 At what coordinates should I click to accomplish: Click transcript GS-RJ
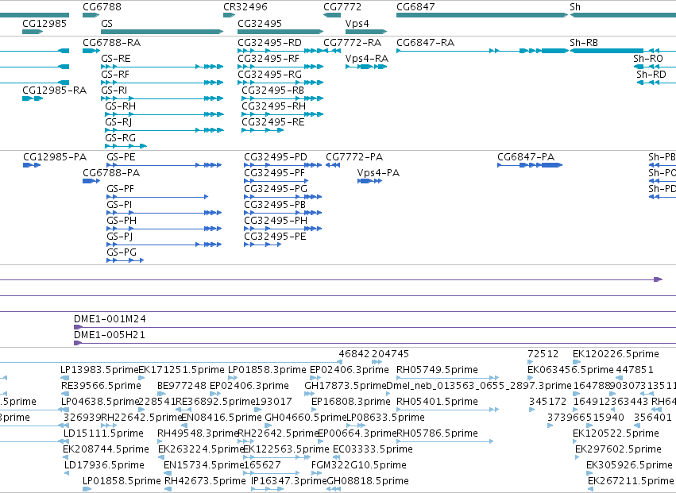pos(118,122)
